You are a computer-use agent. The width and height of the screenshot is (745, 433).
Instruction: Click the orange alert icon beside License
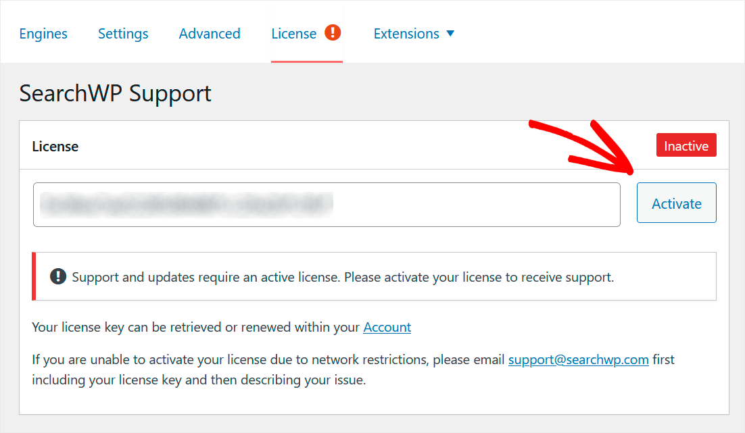(333, 32)
